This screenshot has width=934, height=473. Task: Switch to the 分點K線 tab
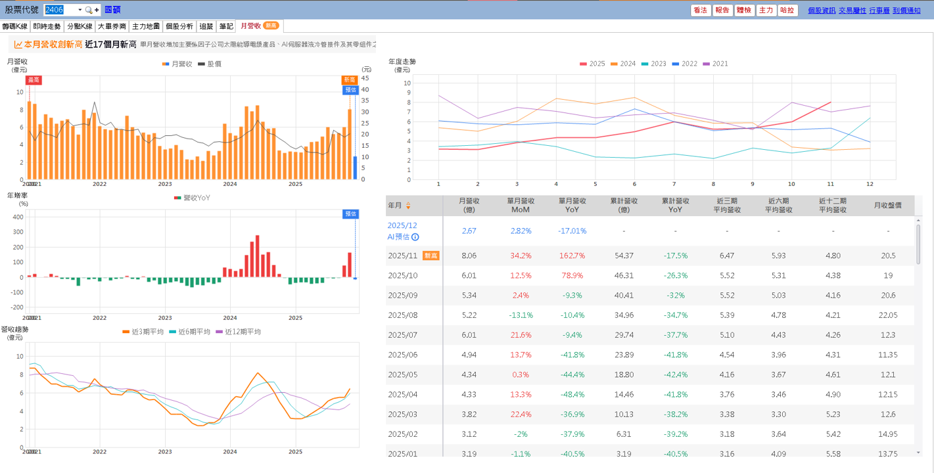click(x=80, y=26)
